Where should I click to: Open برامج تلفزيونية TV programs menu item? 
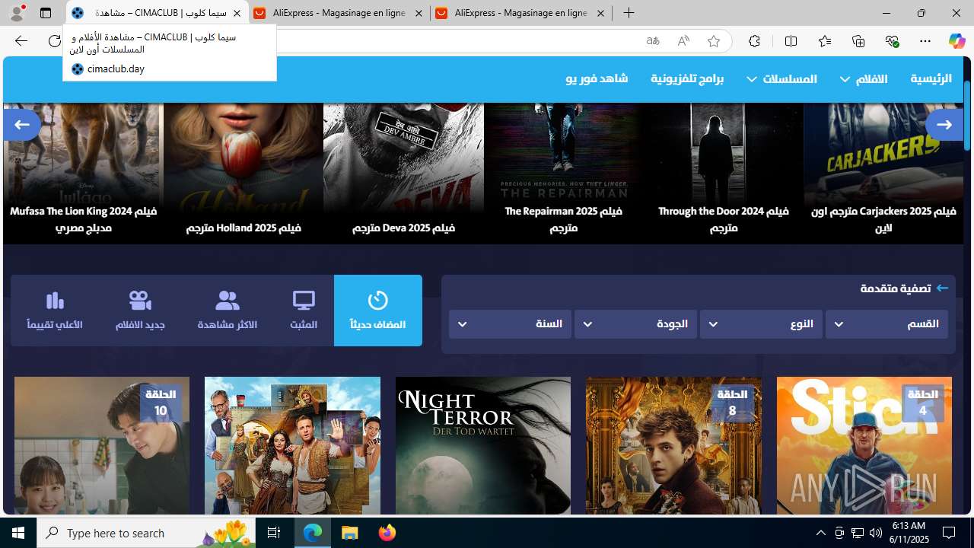coord(687,79)
